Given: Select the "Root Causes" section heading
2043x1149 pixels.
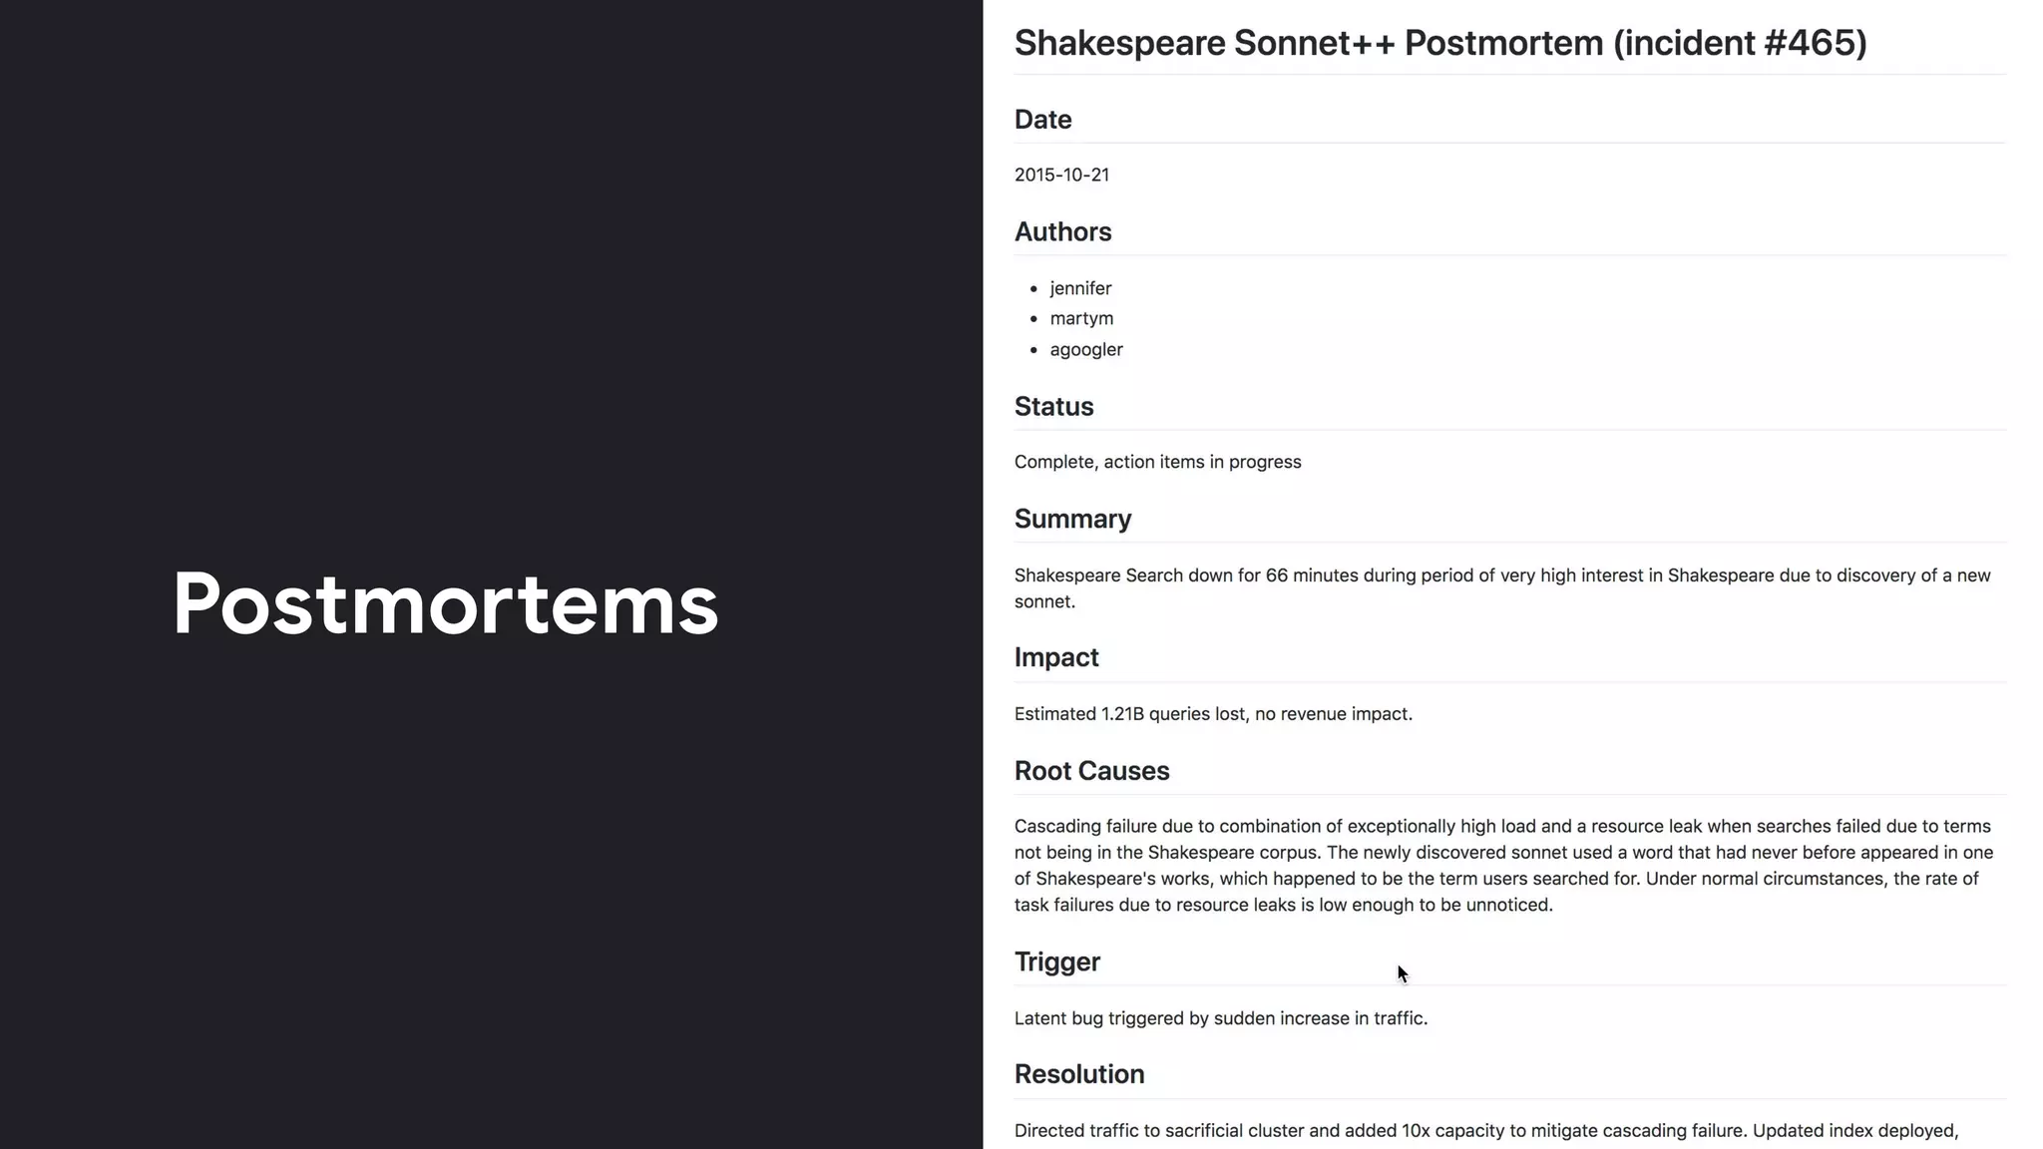Looking at the screenshot, I should (x=1091, y=771).
